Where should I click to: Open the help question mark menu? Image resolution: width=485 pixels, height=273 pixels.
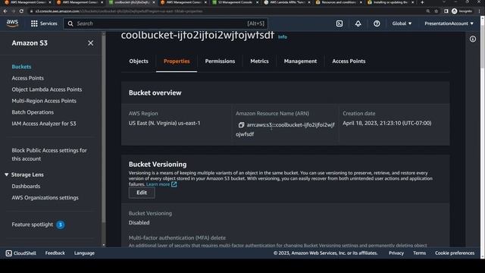pyautogui.click(x=377, y=24)
